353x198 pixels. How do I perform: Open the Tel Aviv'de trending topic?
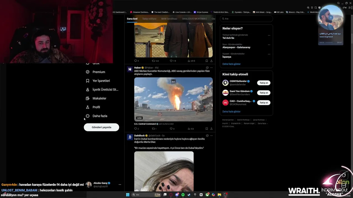pyautogui.click(x=228, y=38)
